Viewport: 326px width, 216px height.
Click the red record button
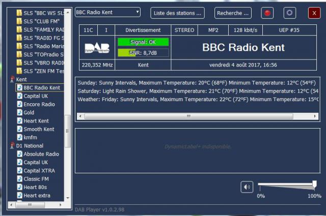click(267, 13)
